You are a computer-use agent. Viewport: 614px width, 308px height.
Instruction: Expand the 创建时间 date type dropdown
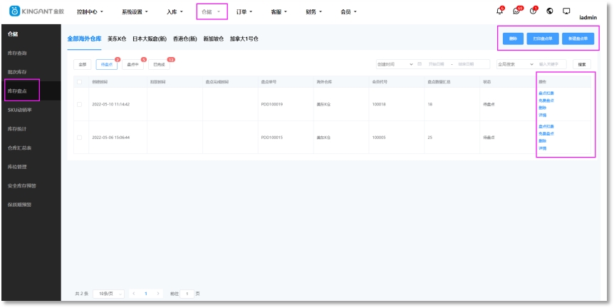tap(395, 64)
